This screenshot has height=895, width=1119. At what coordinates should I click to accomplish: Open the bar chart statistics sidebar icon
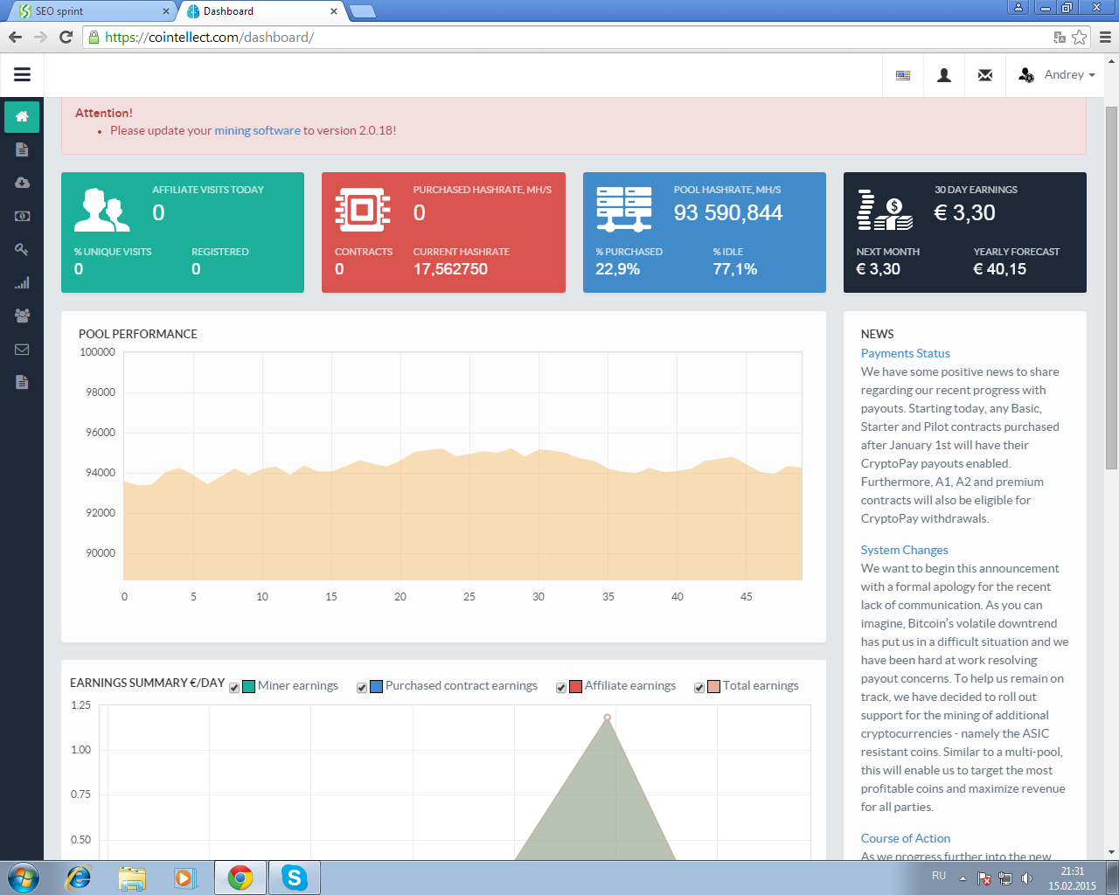[x=22, y=282]
